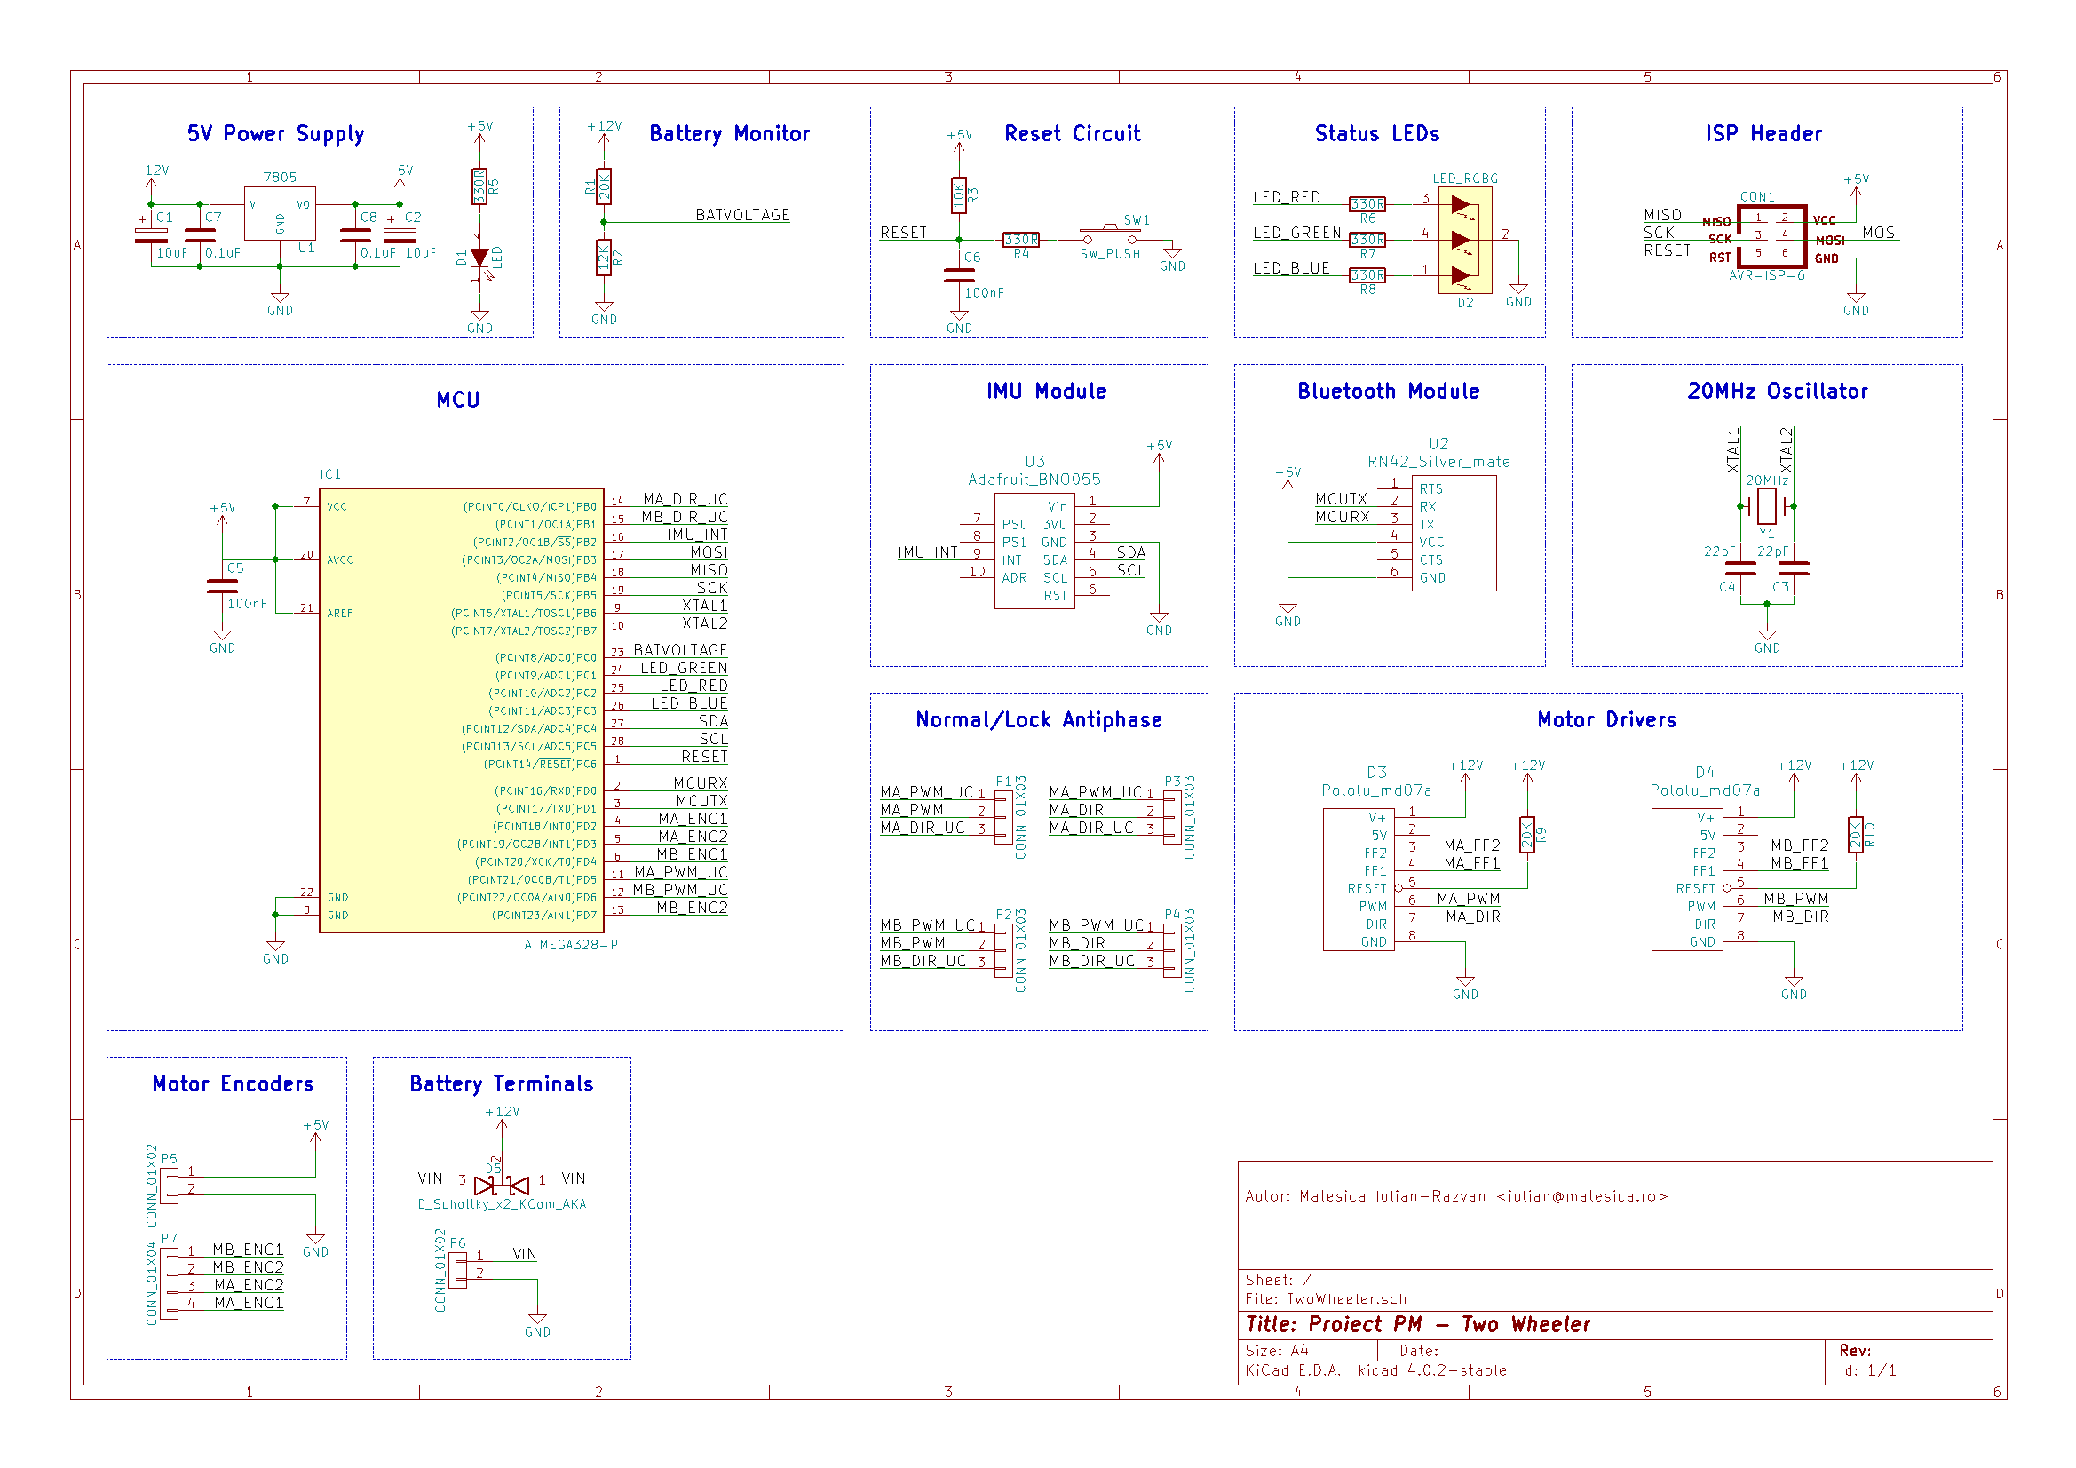Click the MOSI label on the ISP Header

click(x=1881, y=233)
